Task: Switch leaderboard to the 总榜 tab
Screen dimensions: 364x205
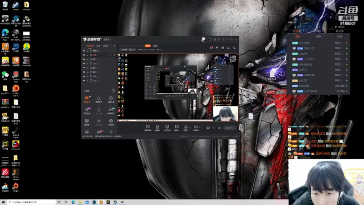Action: click(x=339, y=36)
